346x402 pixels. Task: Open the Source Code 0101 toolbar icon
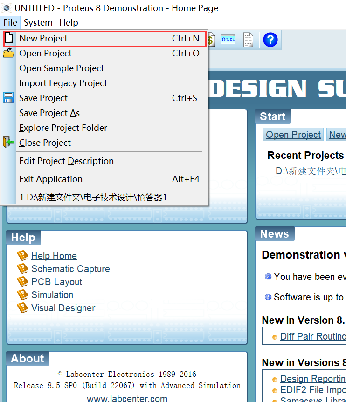point(228,40)
